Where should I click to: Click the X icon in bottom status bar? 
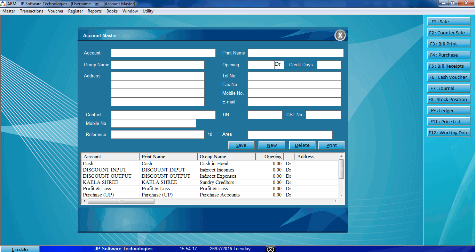[x=270, y=249]
